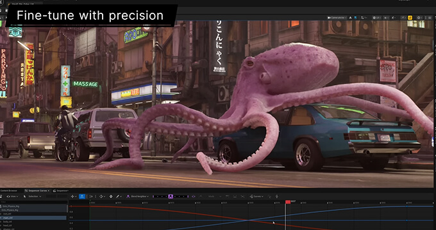
Task: Open the Blend Neighbor tween dropdown
Action: pos(138,197)
